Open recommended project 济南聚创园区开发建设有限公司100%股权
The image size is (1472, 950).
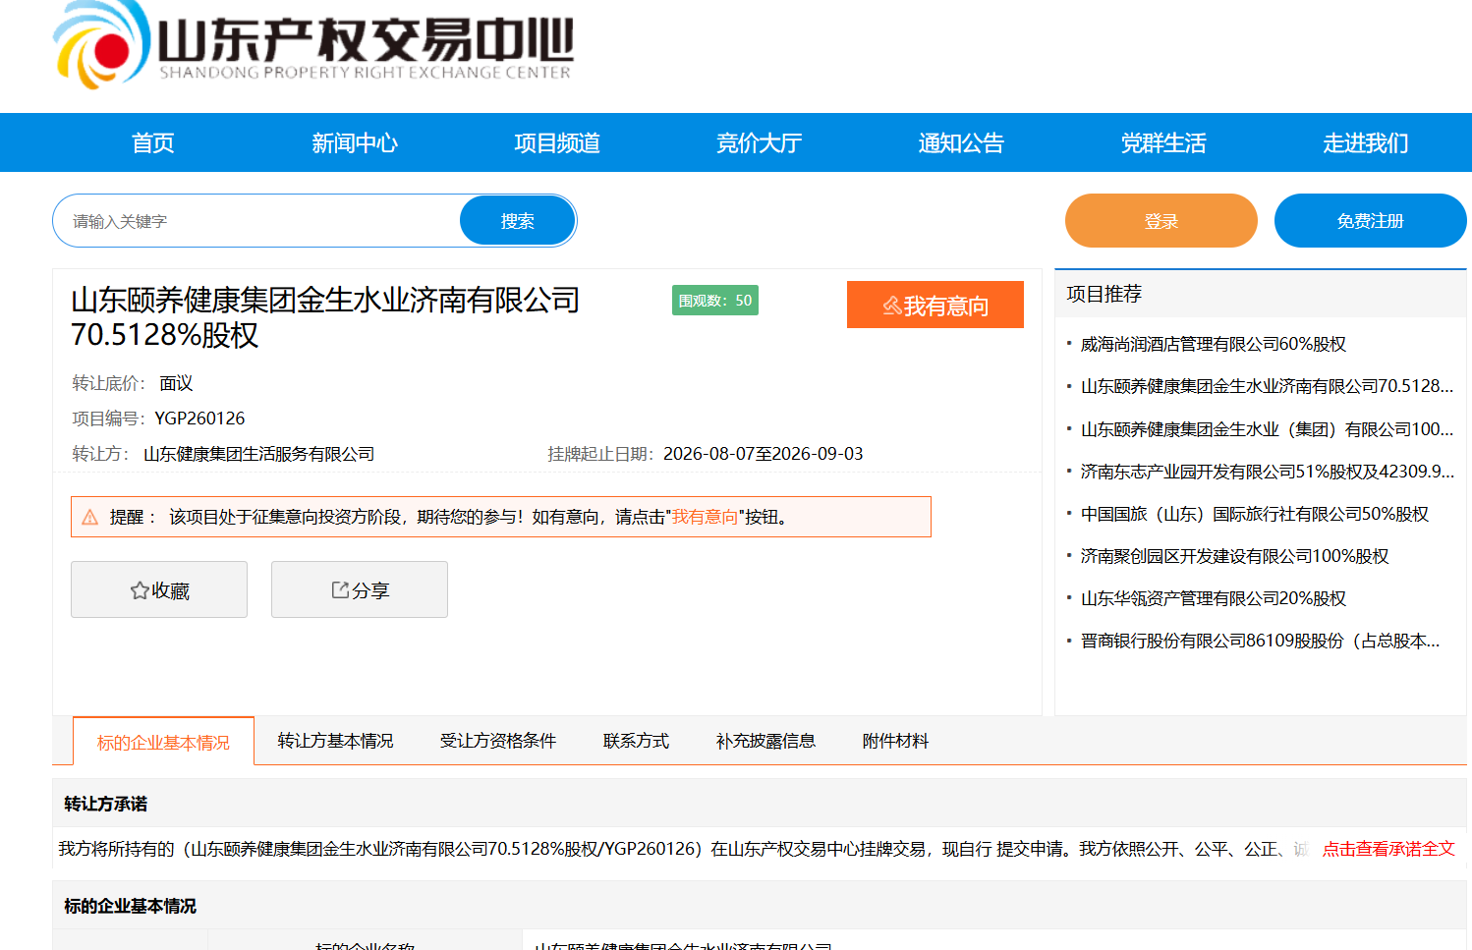tap(1235, 556)
